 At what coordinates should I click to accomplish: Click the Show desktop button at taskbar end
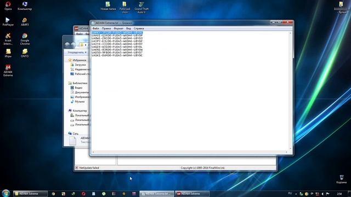(x=349, y=194)
